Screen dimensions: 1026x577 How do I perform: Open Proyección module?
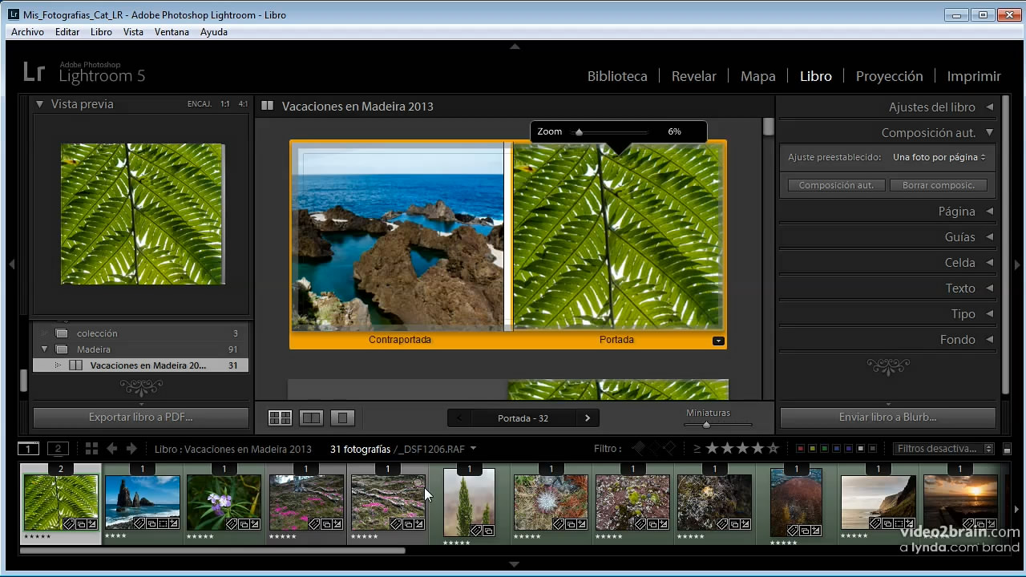tap(890, 76)
